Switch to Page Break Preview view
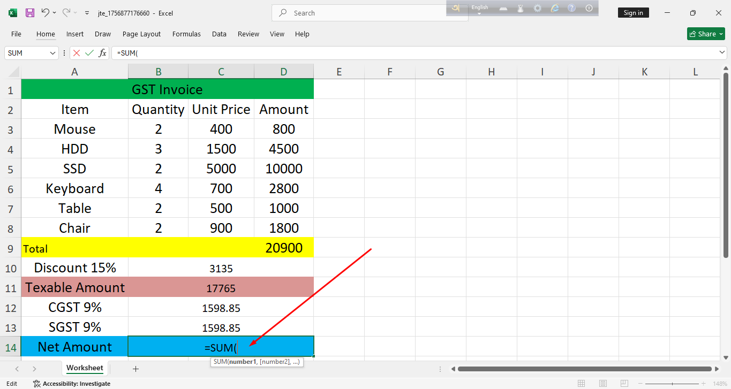731x389 pixels. [624, 384]
